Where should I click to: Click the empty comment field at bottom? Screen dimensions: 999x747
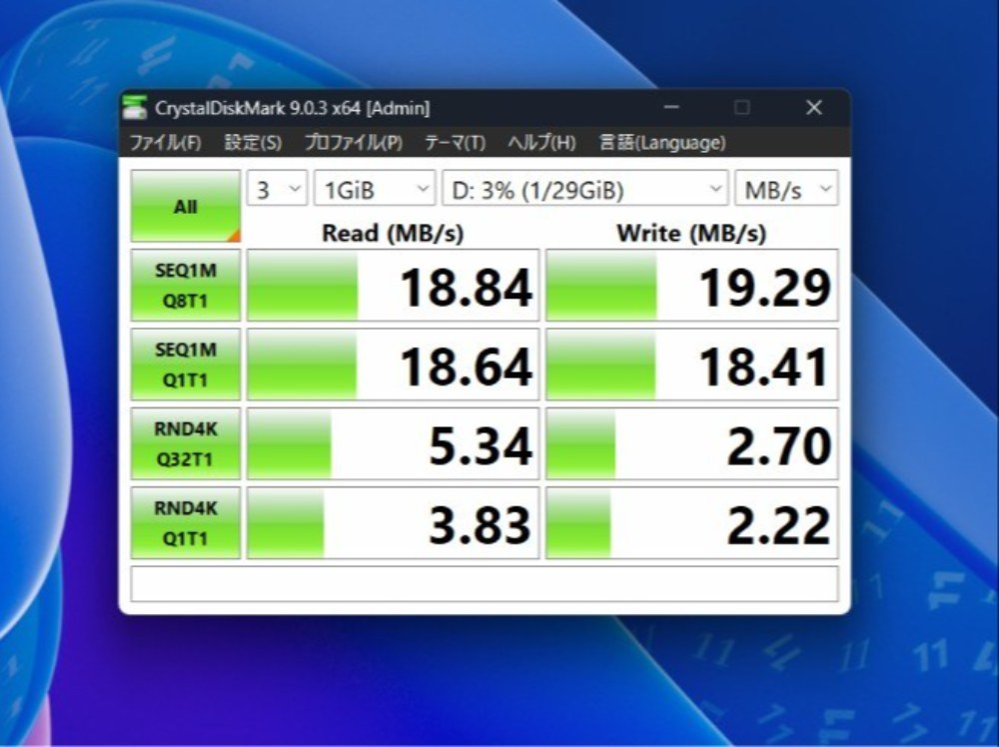pyautogui.click(x=485, y=583)
